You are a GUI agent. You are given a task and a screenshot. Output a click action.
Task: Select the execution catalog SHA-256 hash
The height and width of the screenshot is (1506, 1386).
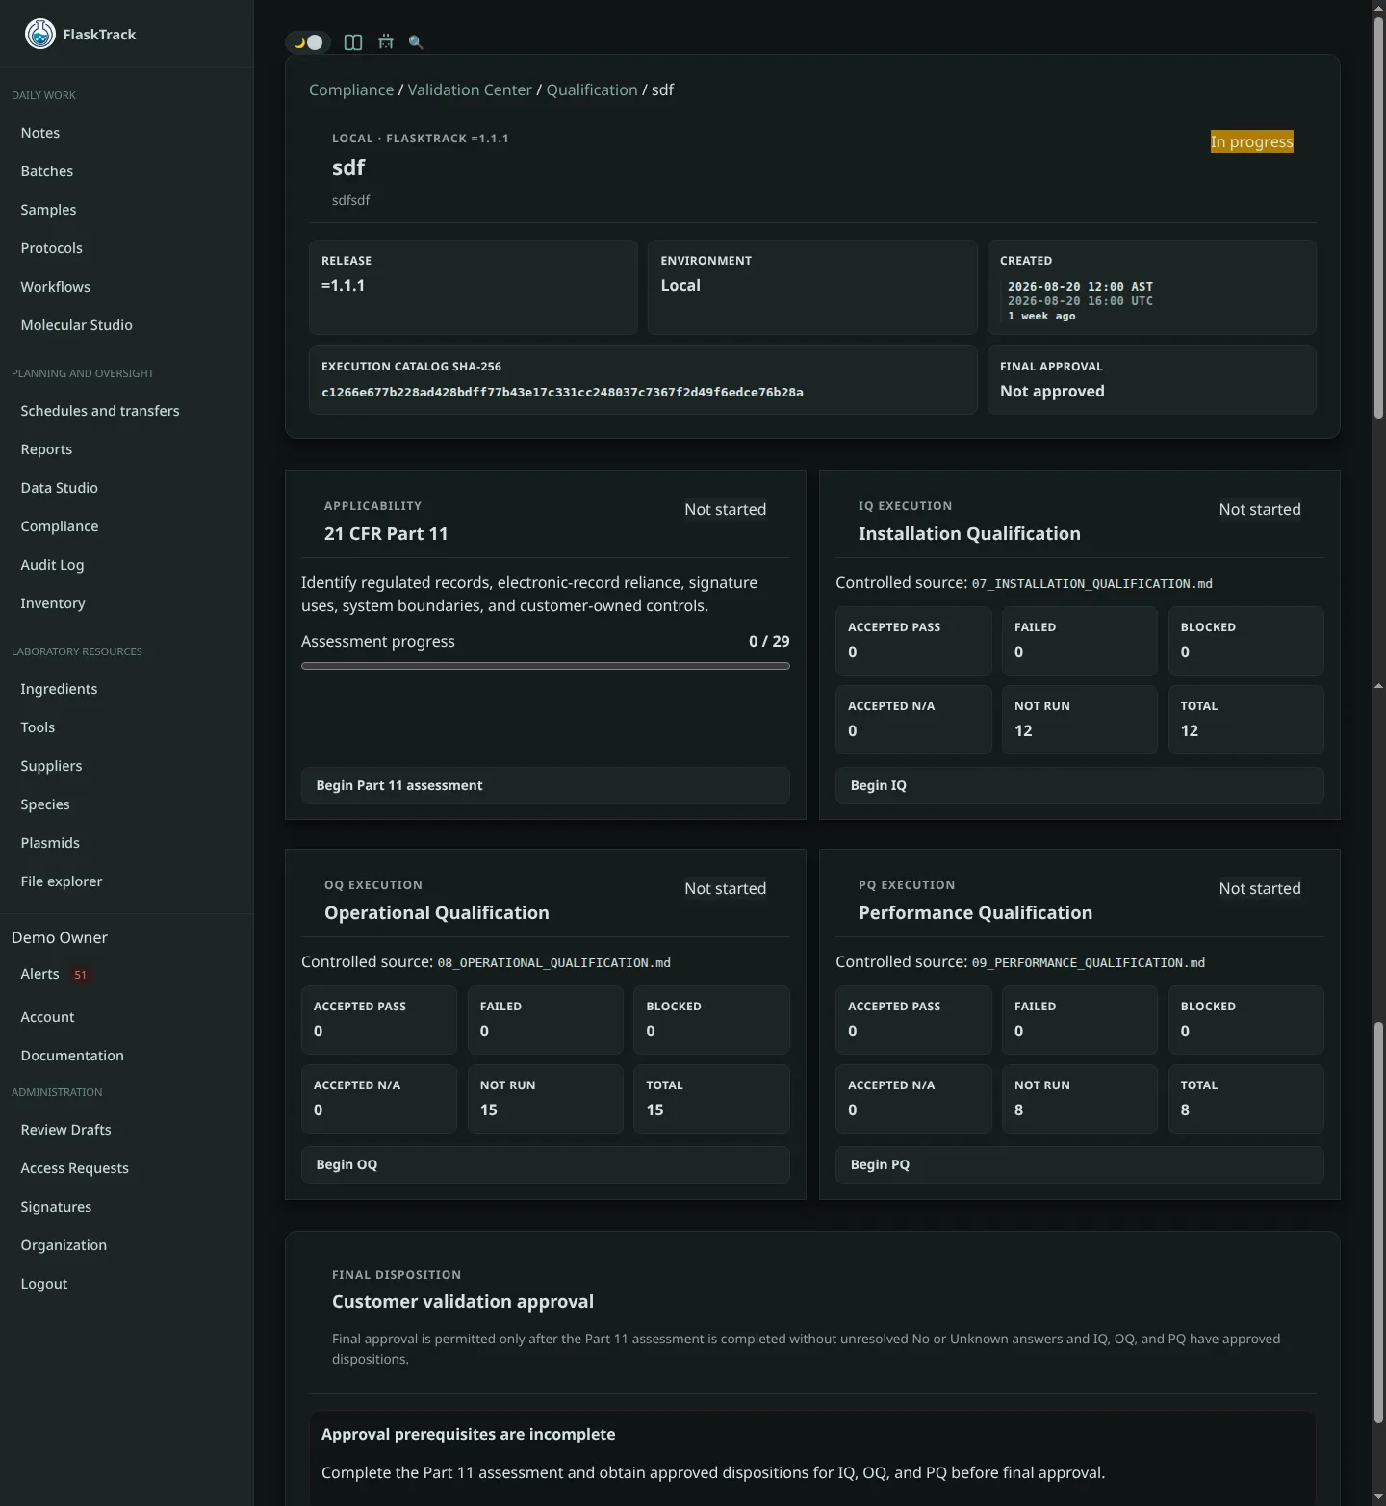(562, 393)
